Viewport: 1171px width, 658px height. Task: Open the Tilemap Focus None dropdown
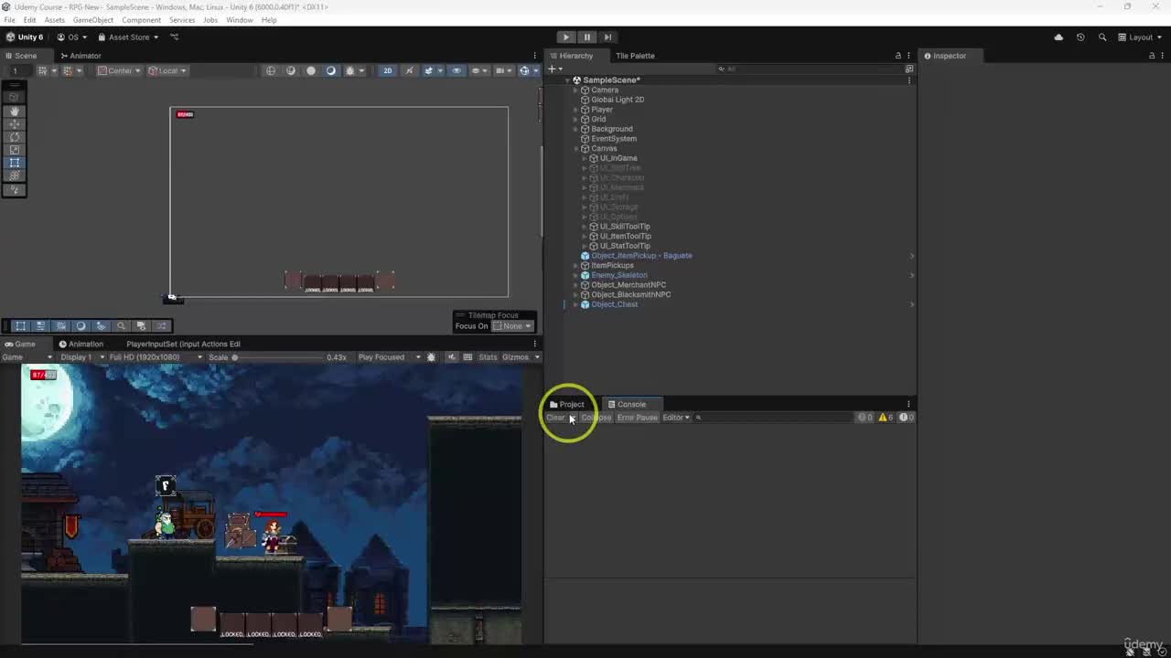pos(512,326)
